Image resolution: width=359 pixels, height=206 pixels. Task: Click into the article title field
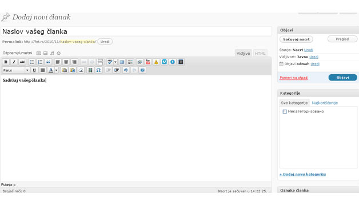click(x=136, y=31)
